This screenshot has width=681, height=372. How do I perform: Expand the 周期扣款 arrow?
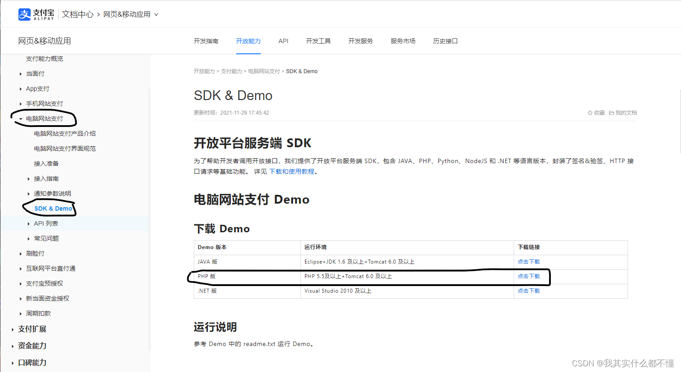point(21,314)
